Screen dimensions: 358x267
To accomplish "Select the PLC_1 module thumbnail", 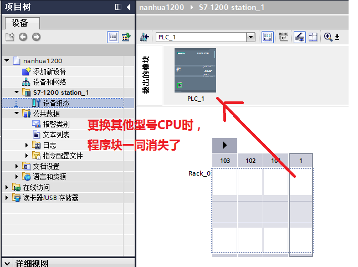I will pos(195,70).
